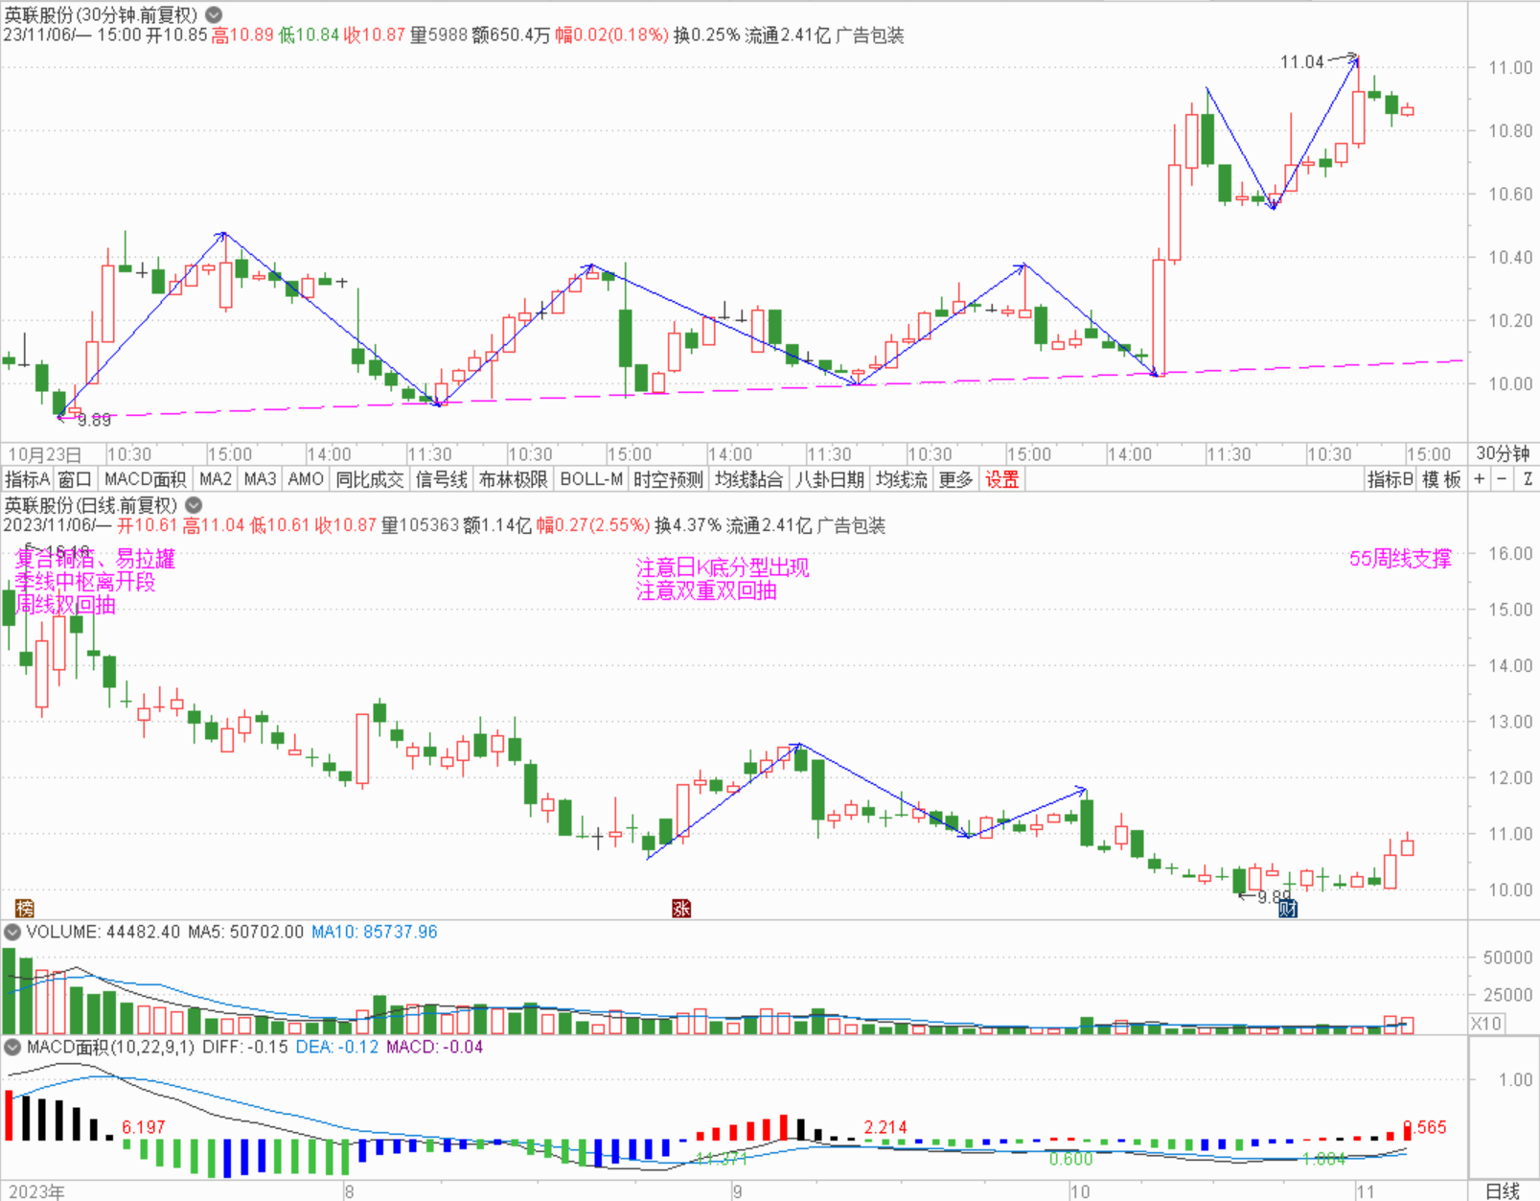Click the 2023年 label on daily time axis
The image size is (1540, 1201).
(36, 1191)
